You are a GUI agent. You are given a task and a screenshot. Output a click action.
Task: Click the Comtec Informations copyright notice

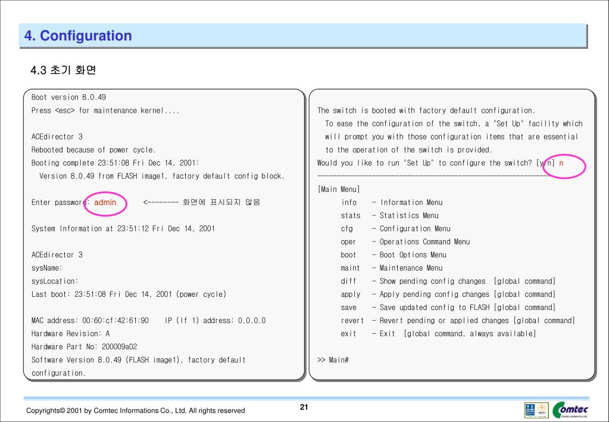tap(136, 411)
